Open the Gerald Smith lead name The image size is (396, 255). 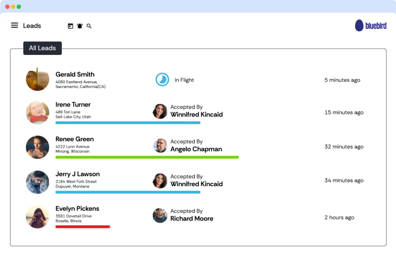[75, 74]
